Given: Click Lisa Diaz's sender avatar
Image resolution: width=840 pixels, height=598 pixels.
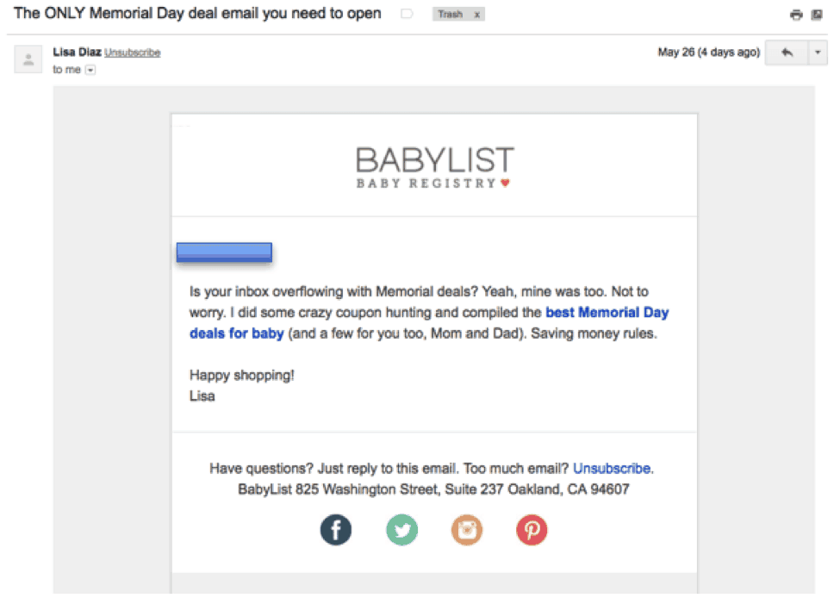Looking at the screenshot, I should 28,59.
